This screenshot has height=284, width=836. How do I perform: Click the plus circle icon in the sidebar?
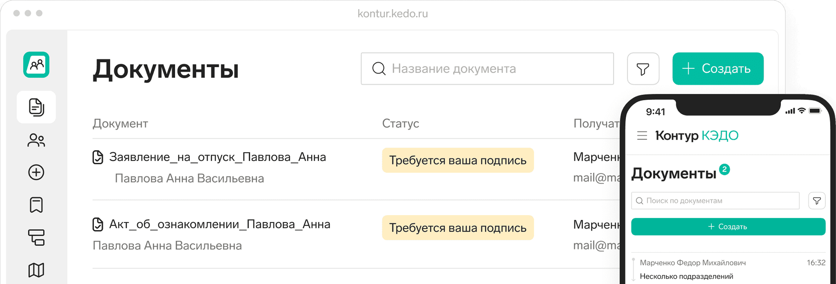[x=37, y=172]
